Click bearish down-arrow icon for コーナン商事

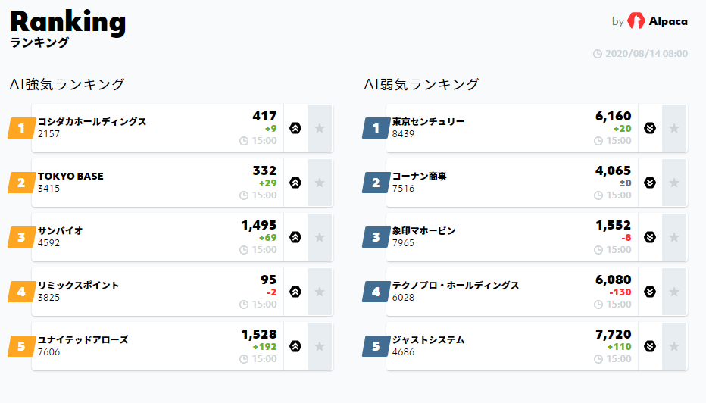650,183
